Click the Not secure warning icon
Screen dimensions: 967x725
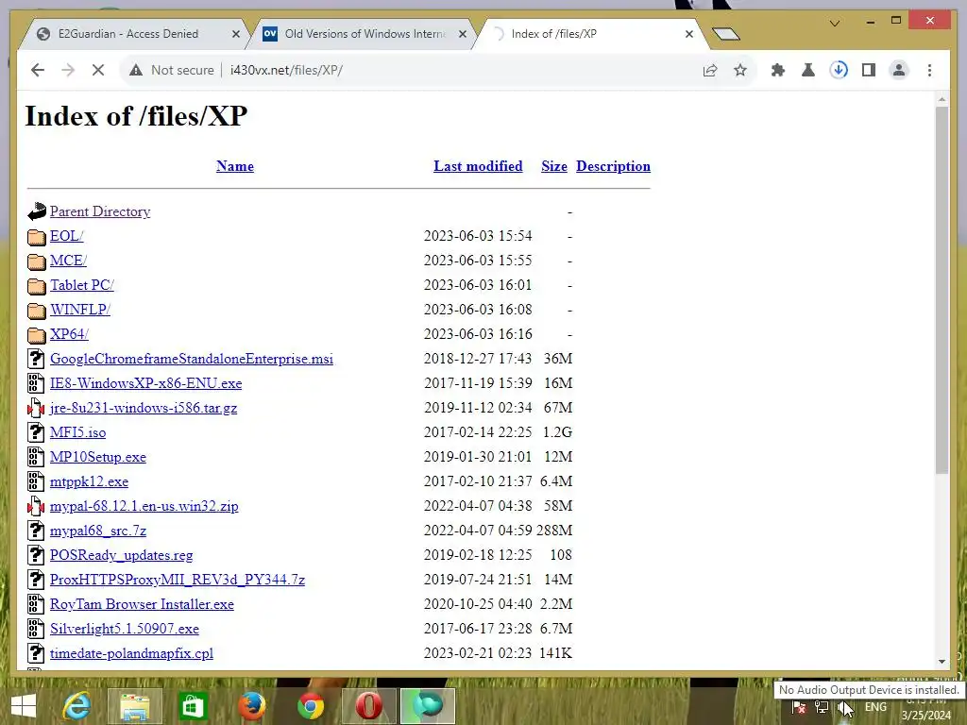pyautogui.click(x=136, y=70)
